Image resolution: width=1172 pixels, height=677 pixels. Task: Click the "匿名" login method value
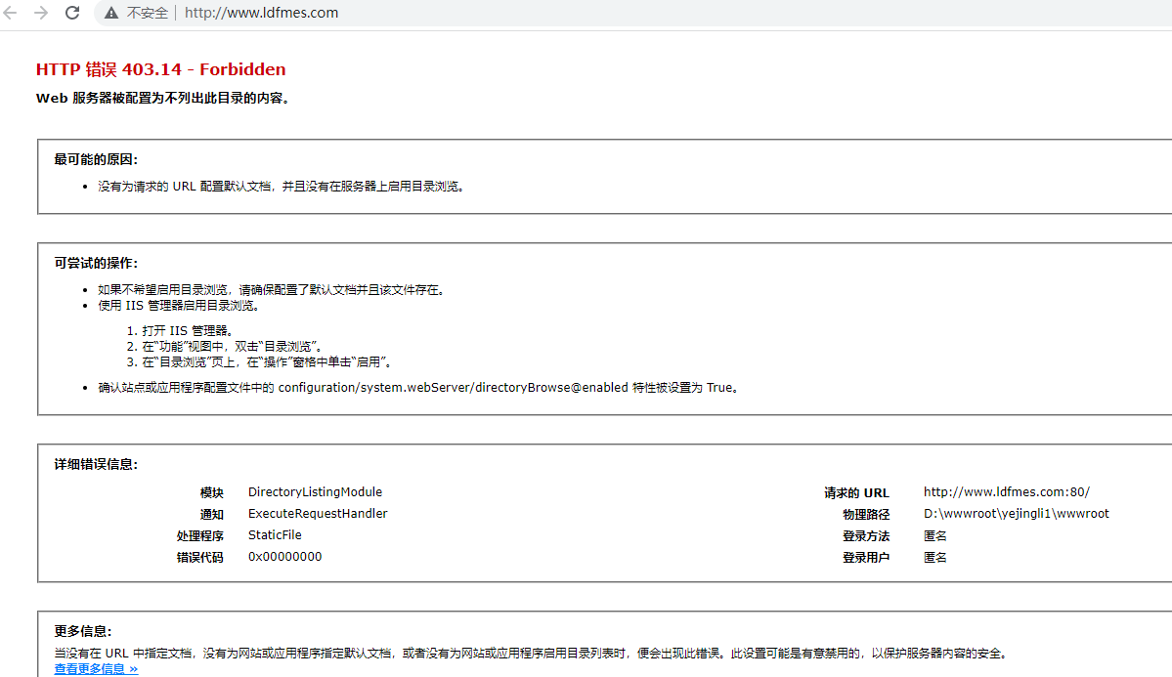point(934,535)
